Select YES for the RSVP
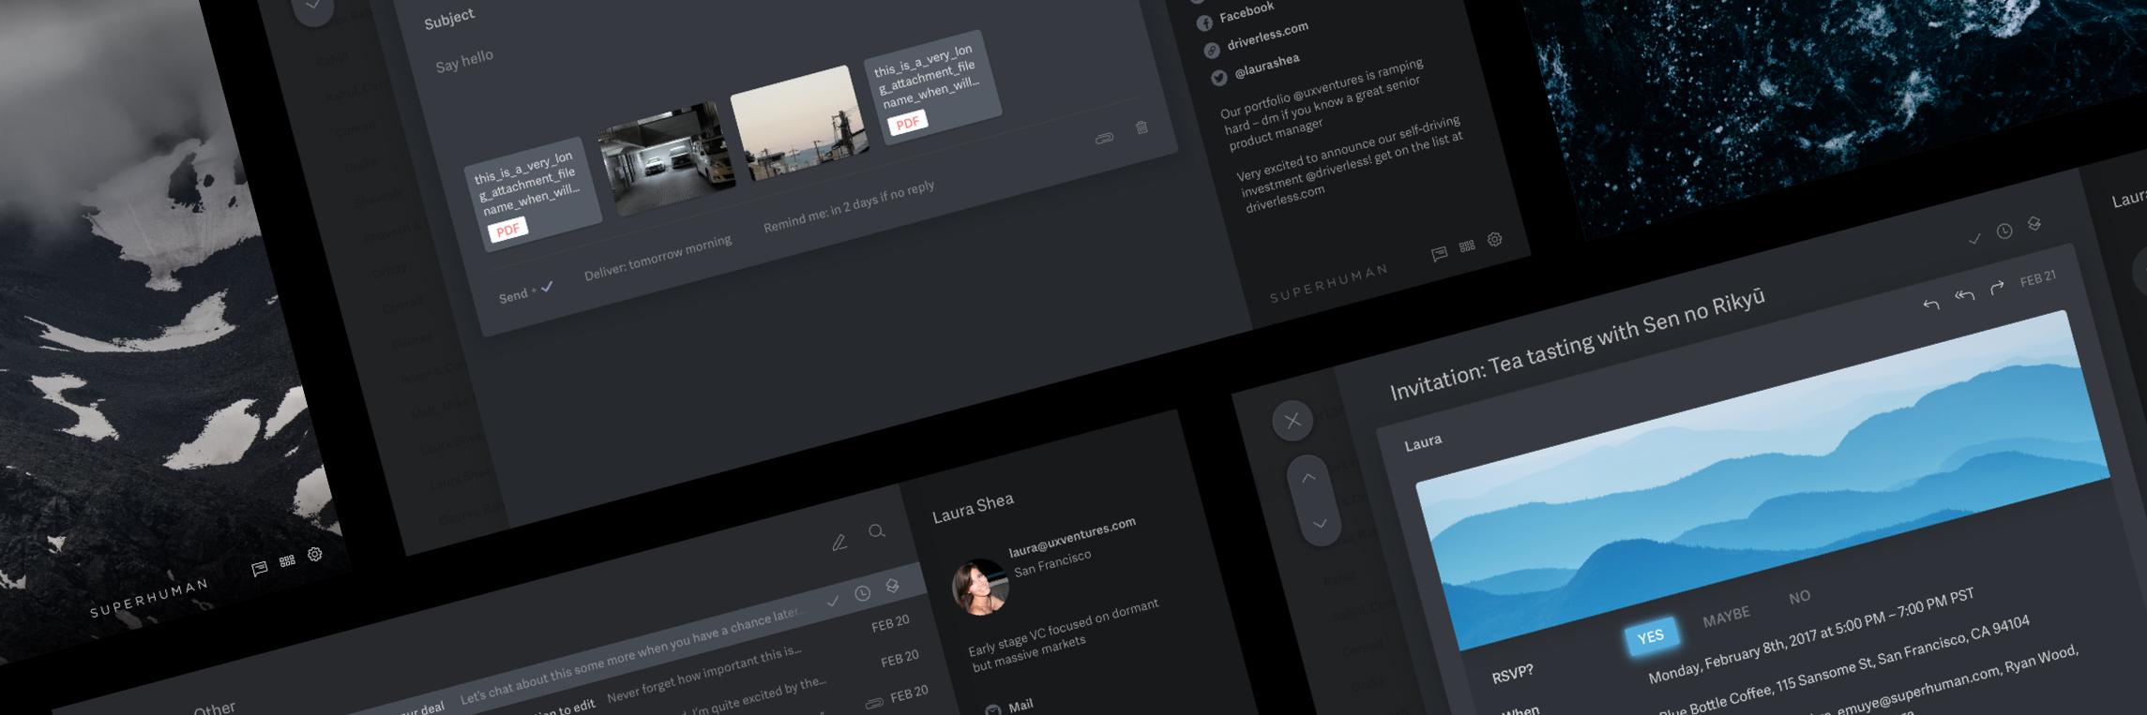 (x=1650, y=636)
